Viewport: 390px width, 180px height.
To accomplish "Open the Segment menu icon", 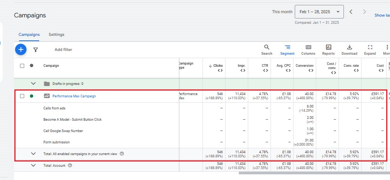I will [x=287, y=47].
